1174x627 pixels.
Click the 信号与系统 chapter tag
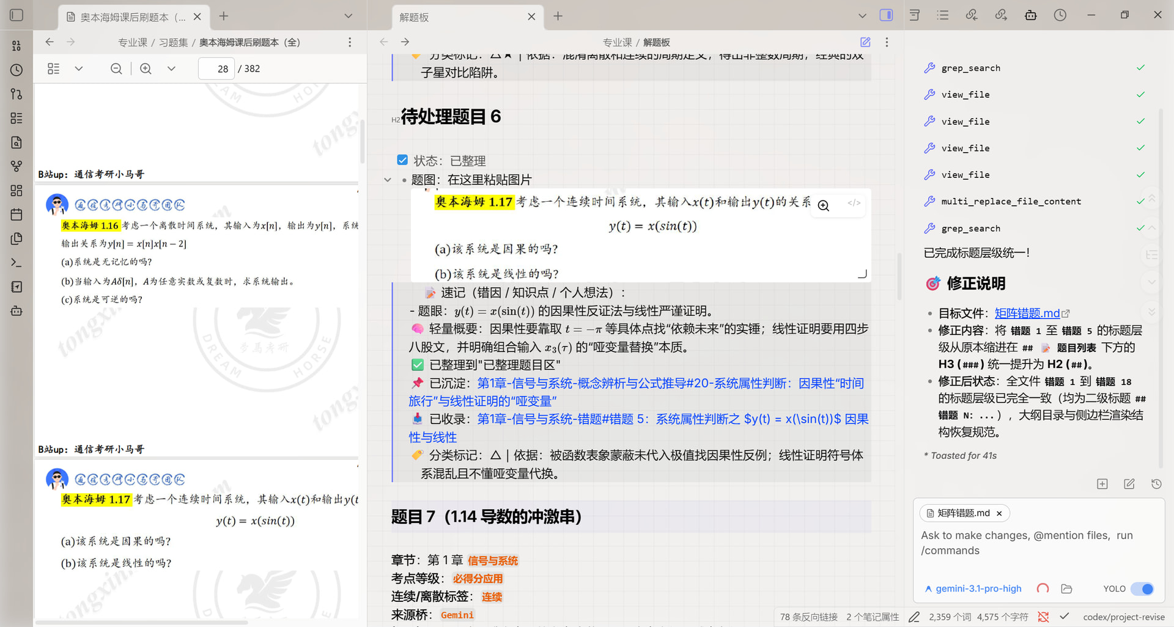[x=493, y=560]
